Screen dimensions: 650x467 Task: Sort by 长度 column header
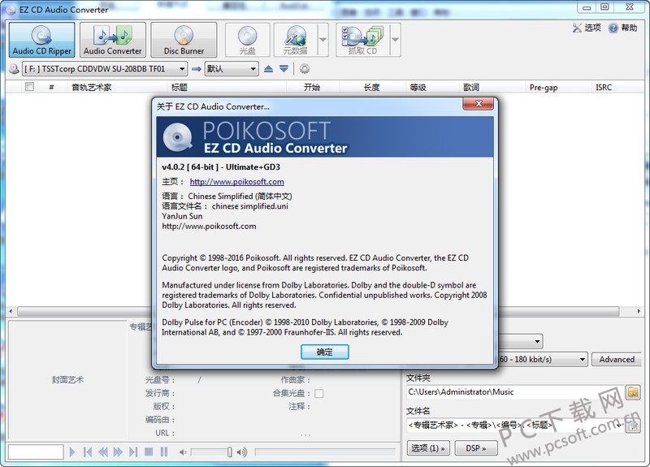(x=372, y=87)
